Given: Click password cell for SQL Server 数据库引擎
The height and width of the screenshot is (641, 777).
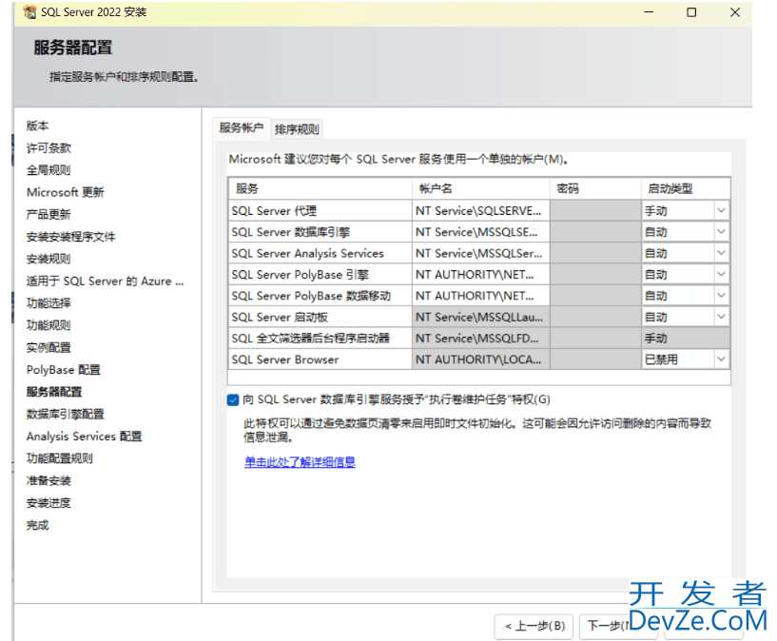Looking at the screenshot, I should tap(595, 232).
